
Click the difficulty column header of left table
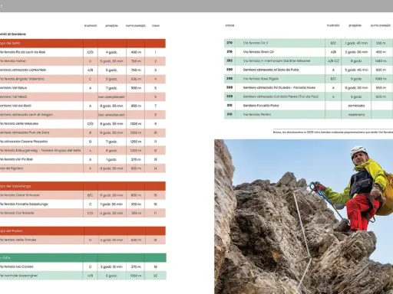coord(91,25)
